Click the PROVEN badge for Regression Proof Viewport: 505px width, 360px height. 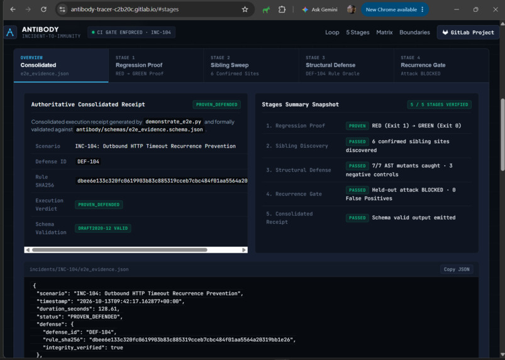[x=357, y=126]
